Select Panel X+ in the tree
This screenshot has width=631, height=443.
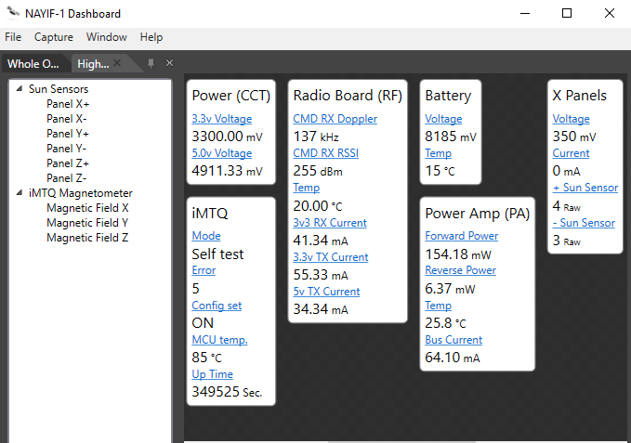(68, 104)
